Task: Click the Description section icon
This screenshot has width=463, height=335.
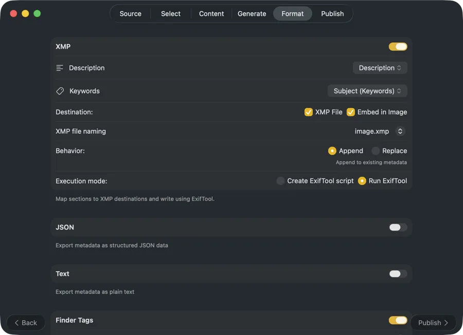Action: [x=60, y=67]
